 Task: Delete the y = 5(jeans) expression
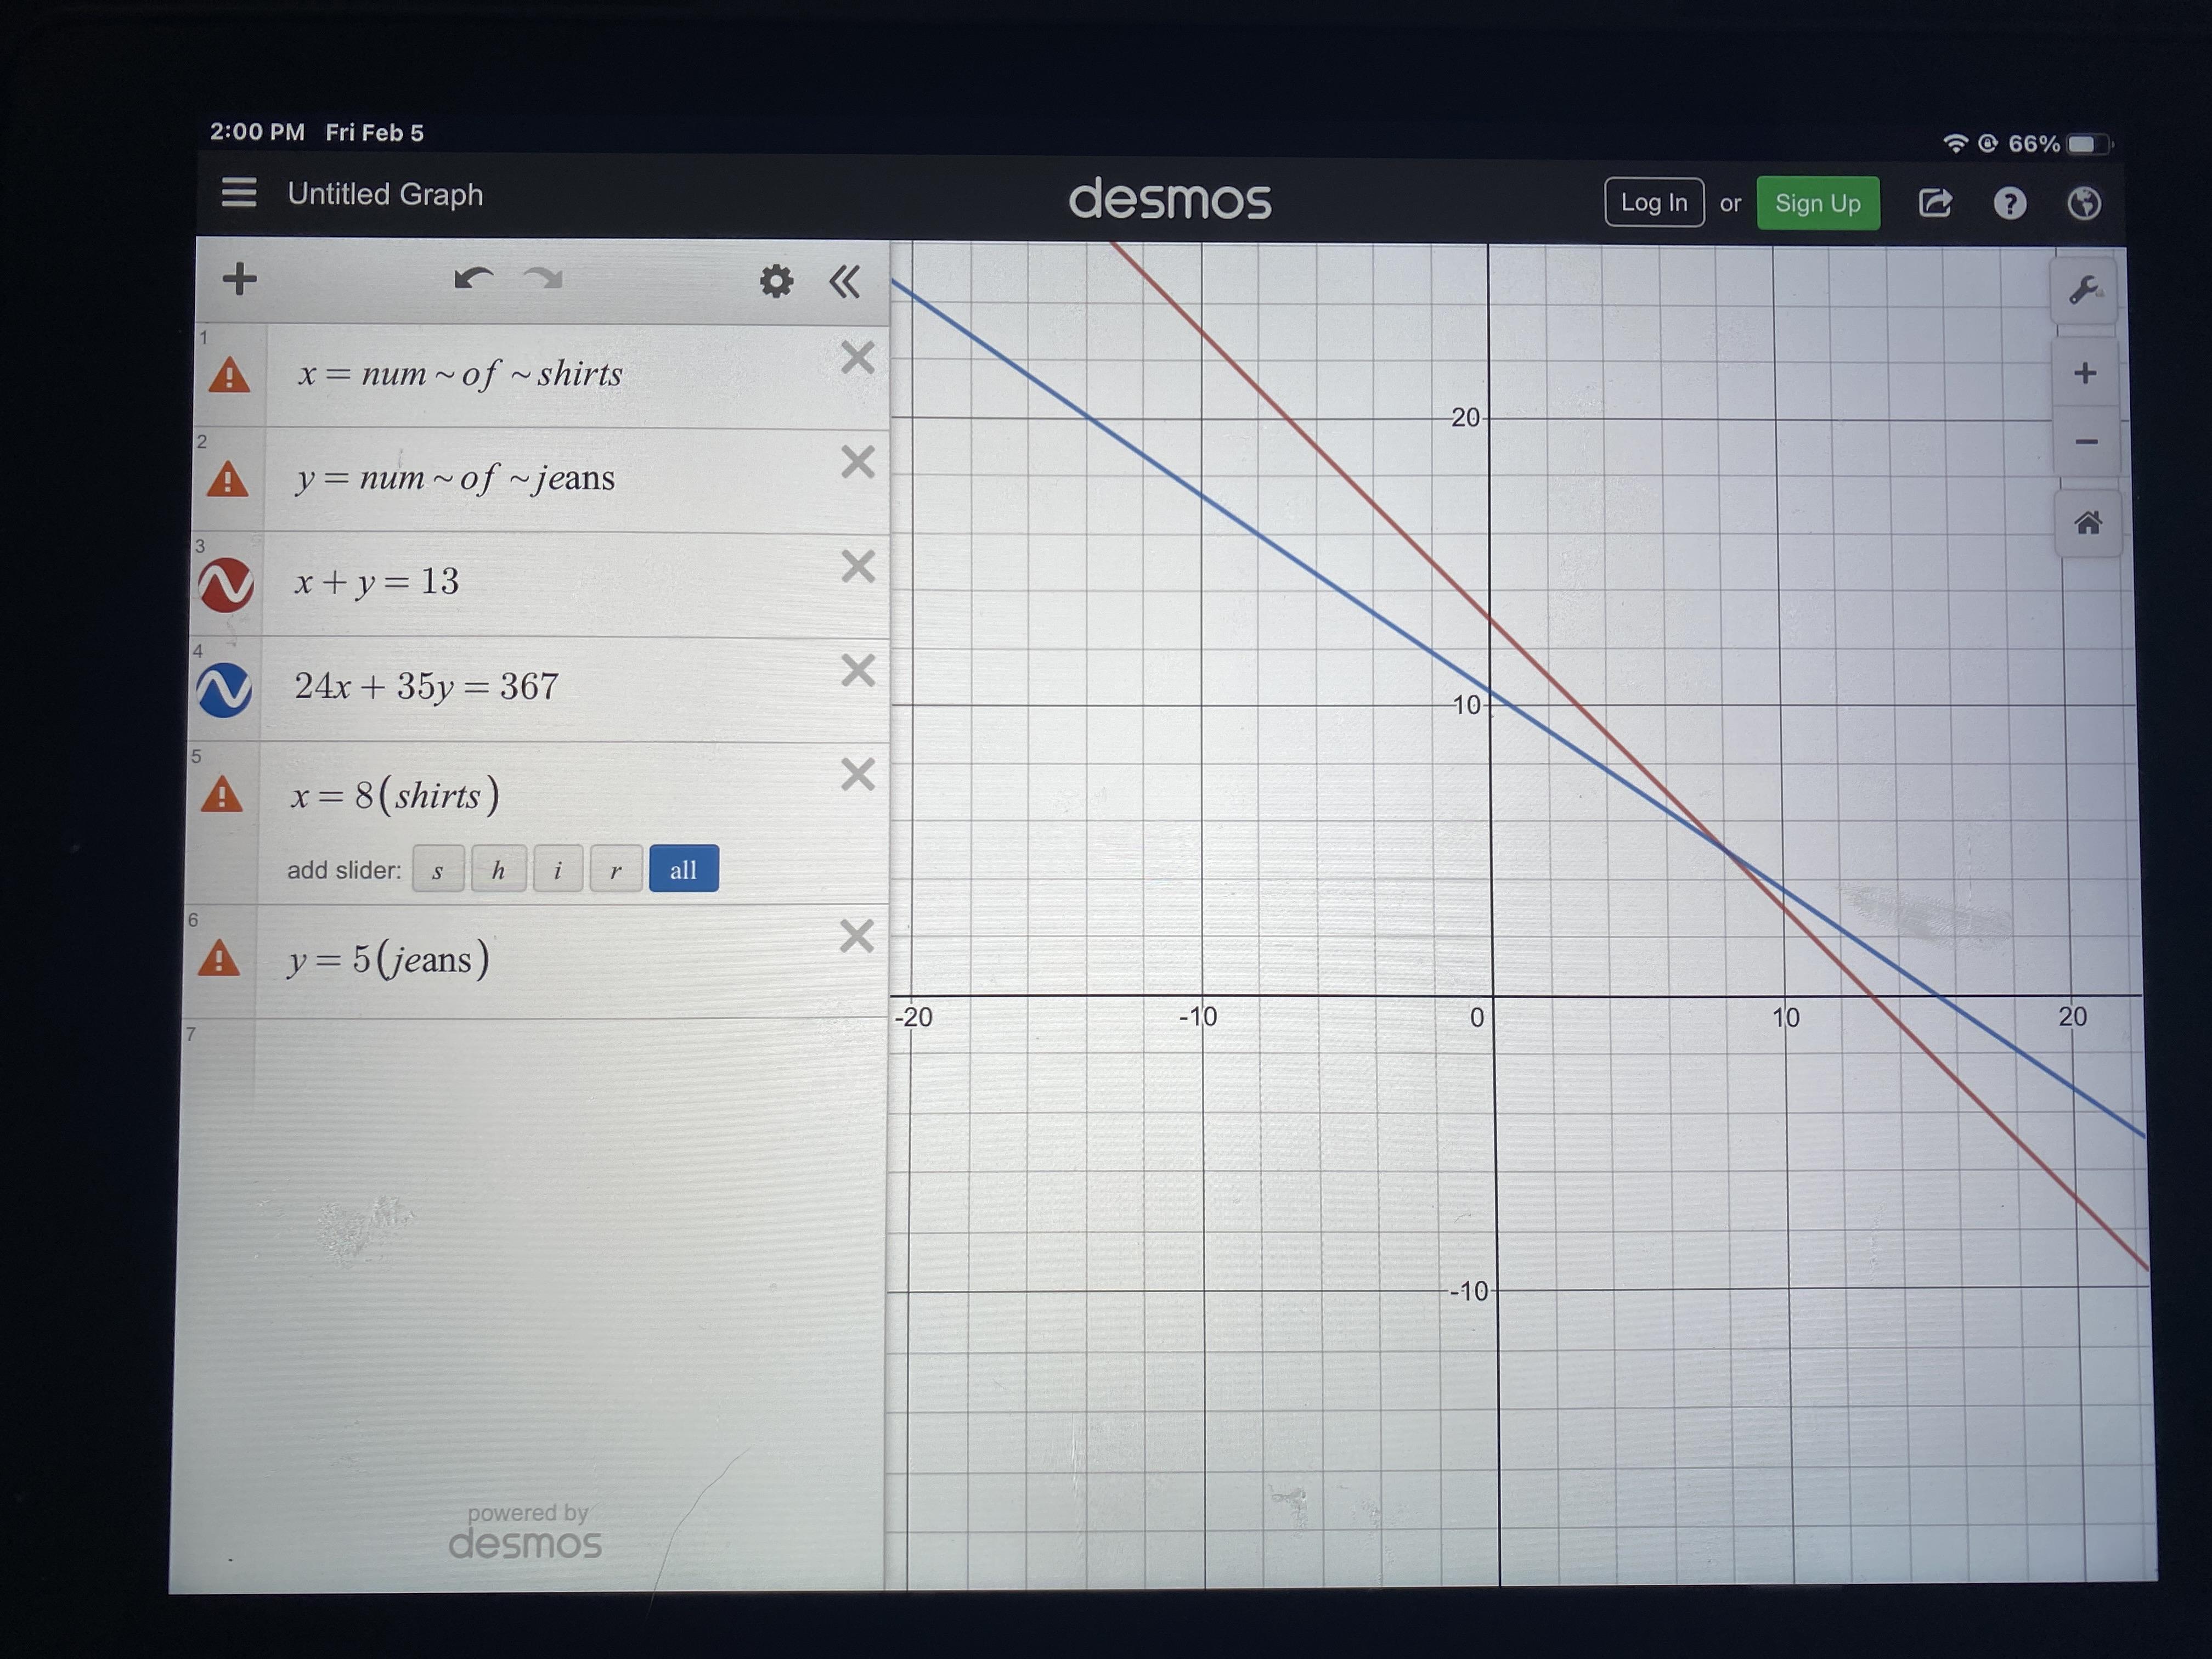(856, 937)
